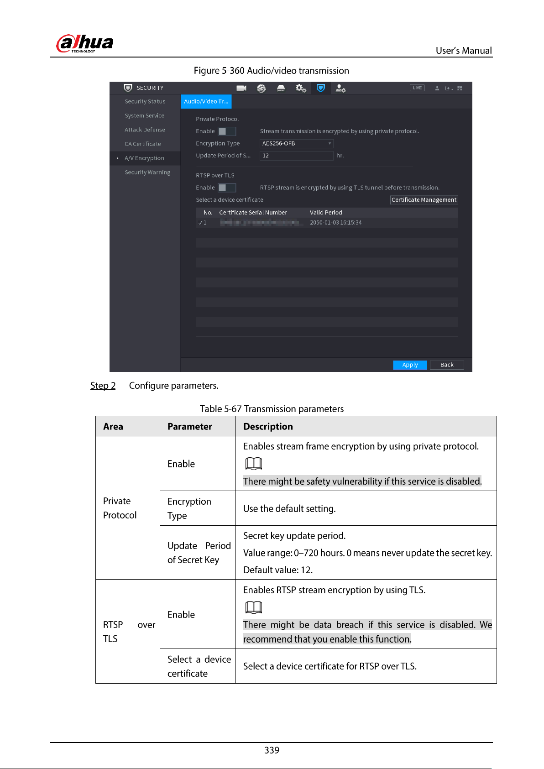Click the Apply button
The width and height of the screenshot is (544, 769).
click(x=410, y=365)
